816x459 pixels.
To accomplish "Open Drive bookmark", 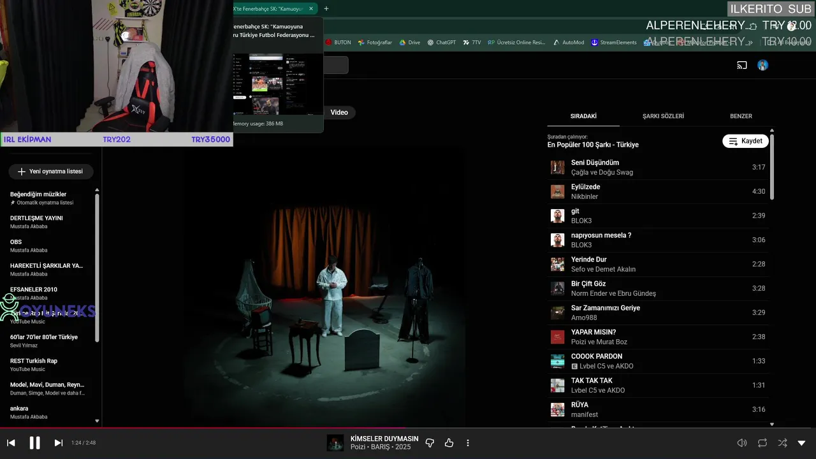I will 410,43.
